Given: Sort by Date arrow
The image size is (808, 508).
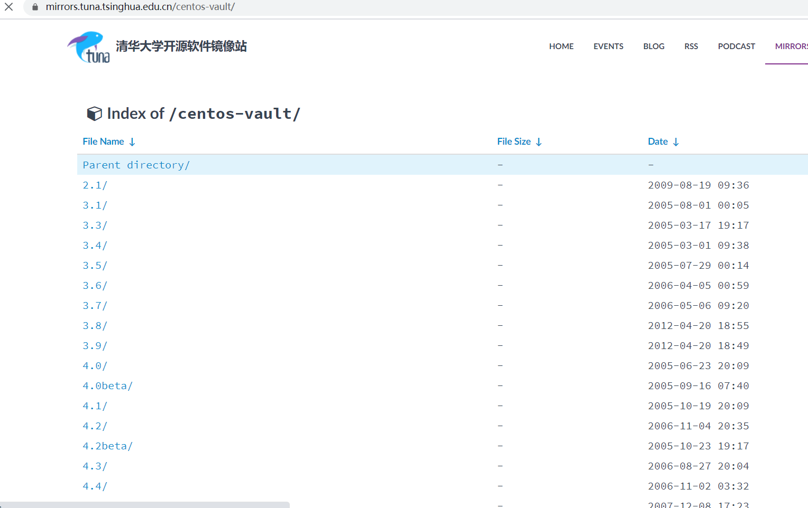Looking at the screenshot, I should (x=676, y=142).
